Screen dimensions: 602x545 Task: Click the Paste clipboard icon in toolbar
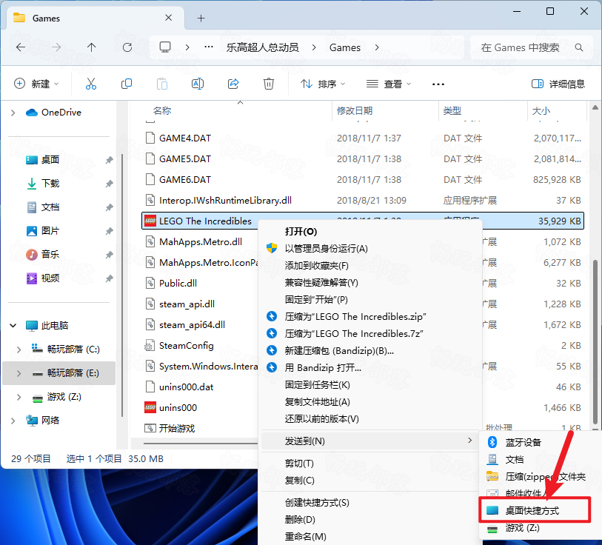coord(162,84)
